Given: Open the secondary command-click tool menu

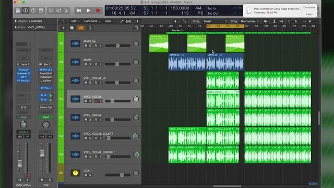Looking at the screenshot, I should (x=186, y=21).
